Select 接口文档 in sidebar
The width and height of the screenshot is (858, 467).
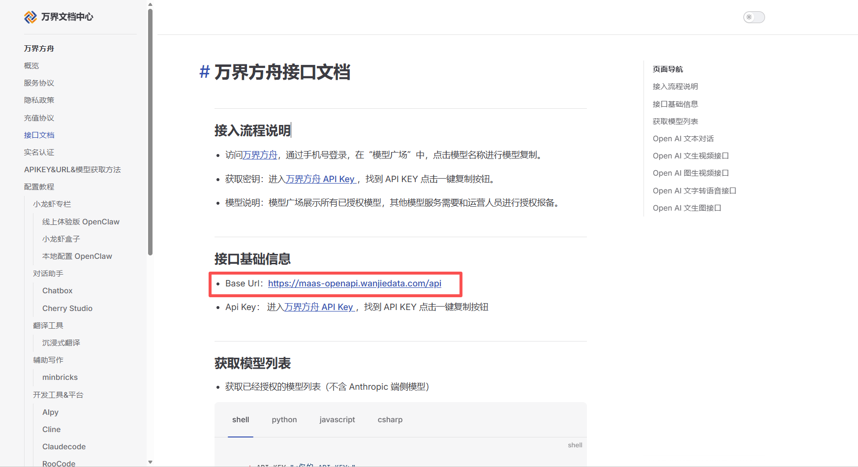39,135
